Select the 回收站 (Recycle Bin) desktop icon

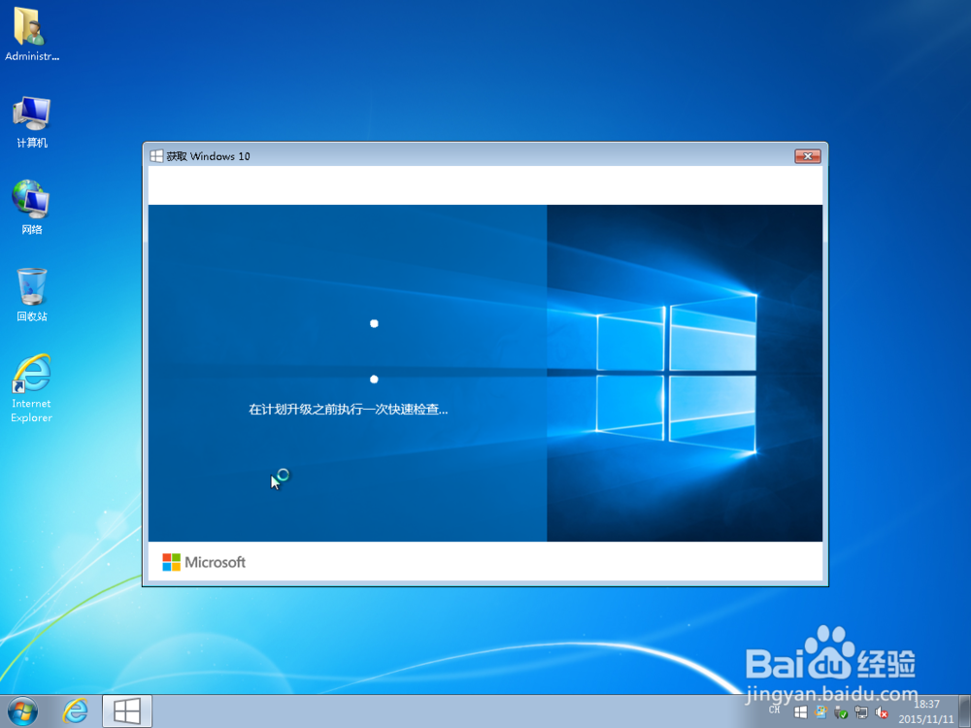[32, 295]
